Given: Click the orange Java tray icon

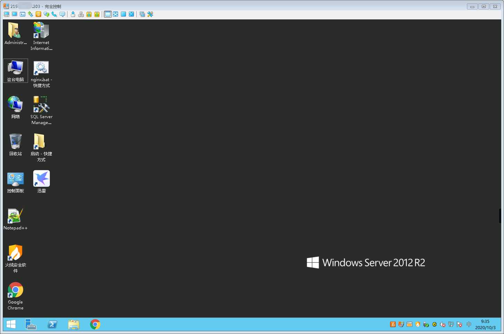Looking at the screenshot, I should click(393, 324).
